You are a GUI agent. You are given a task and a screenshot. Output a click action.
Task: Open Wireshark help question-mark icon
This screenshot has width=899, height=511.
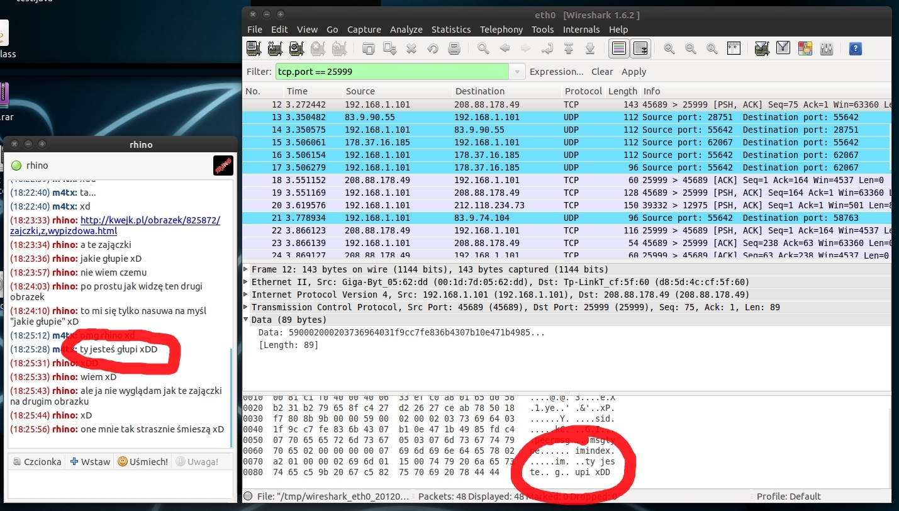pos(855,48)
